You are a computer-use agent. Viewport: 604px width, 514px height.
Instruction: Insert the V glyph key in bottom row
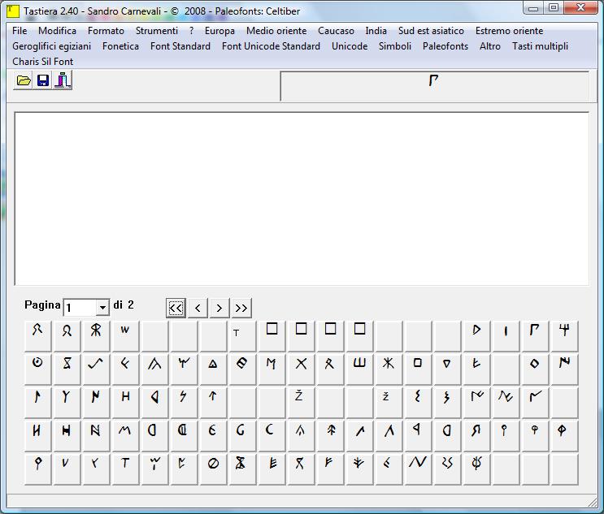point(67,469)
